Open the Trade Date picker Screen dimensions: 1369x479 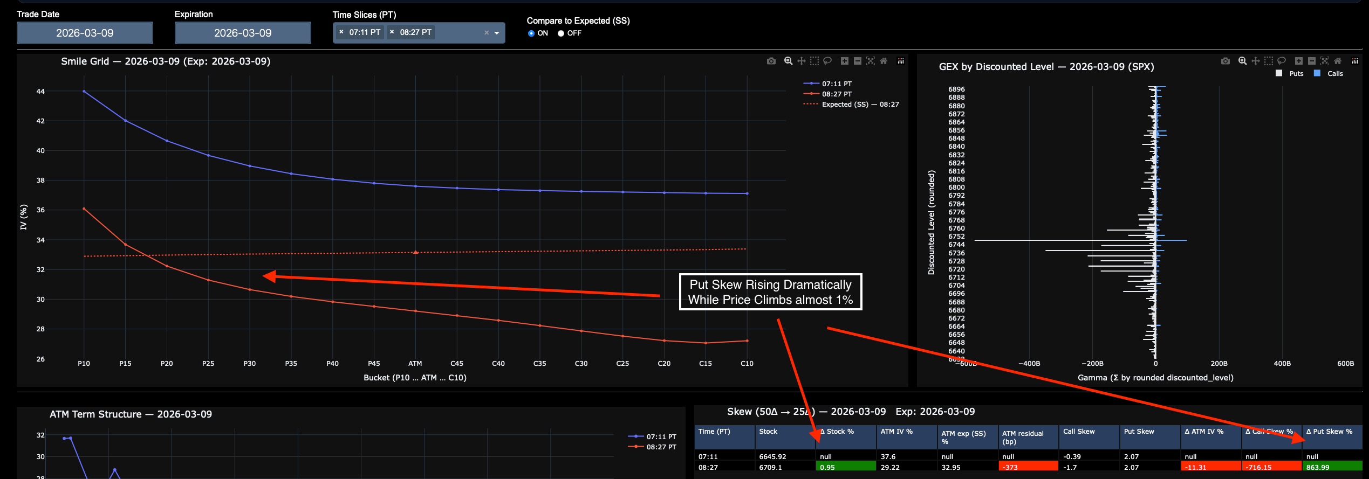coord(85,33)
